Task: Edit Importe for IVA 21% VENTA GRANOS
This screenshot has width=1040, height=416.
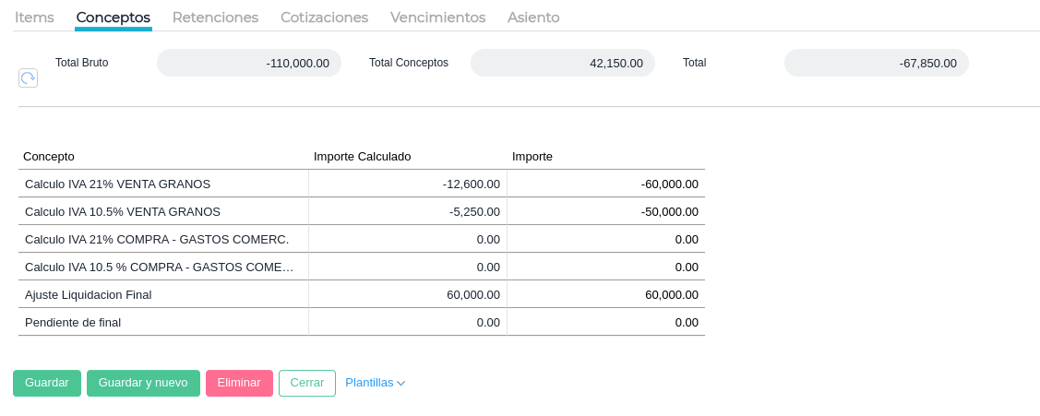Action: [606, 184]
